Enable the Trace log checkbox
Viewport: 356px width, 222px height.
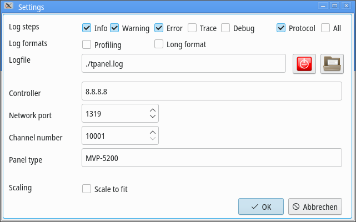[192, 28]
